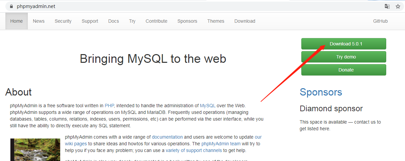Image resolution: width=405 pixels, height=161 pixels.
Task: Visit the GitHub link in navbar
Action: (380, 21)
